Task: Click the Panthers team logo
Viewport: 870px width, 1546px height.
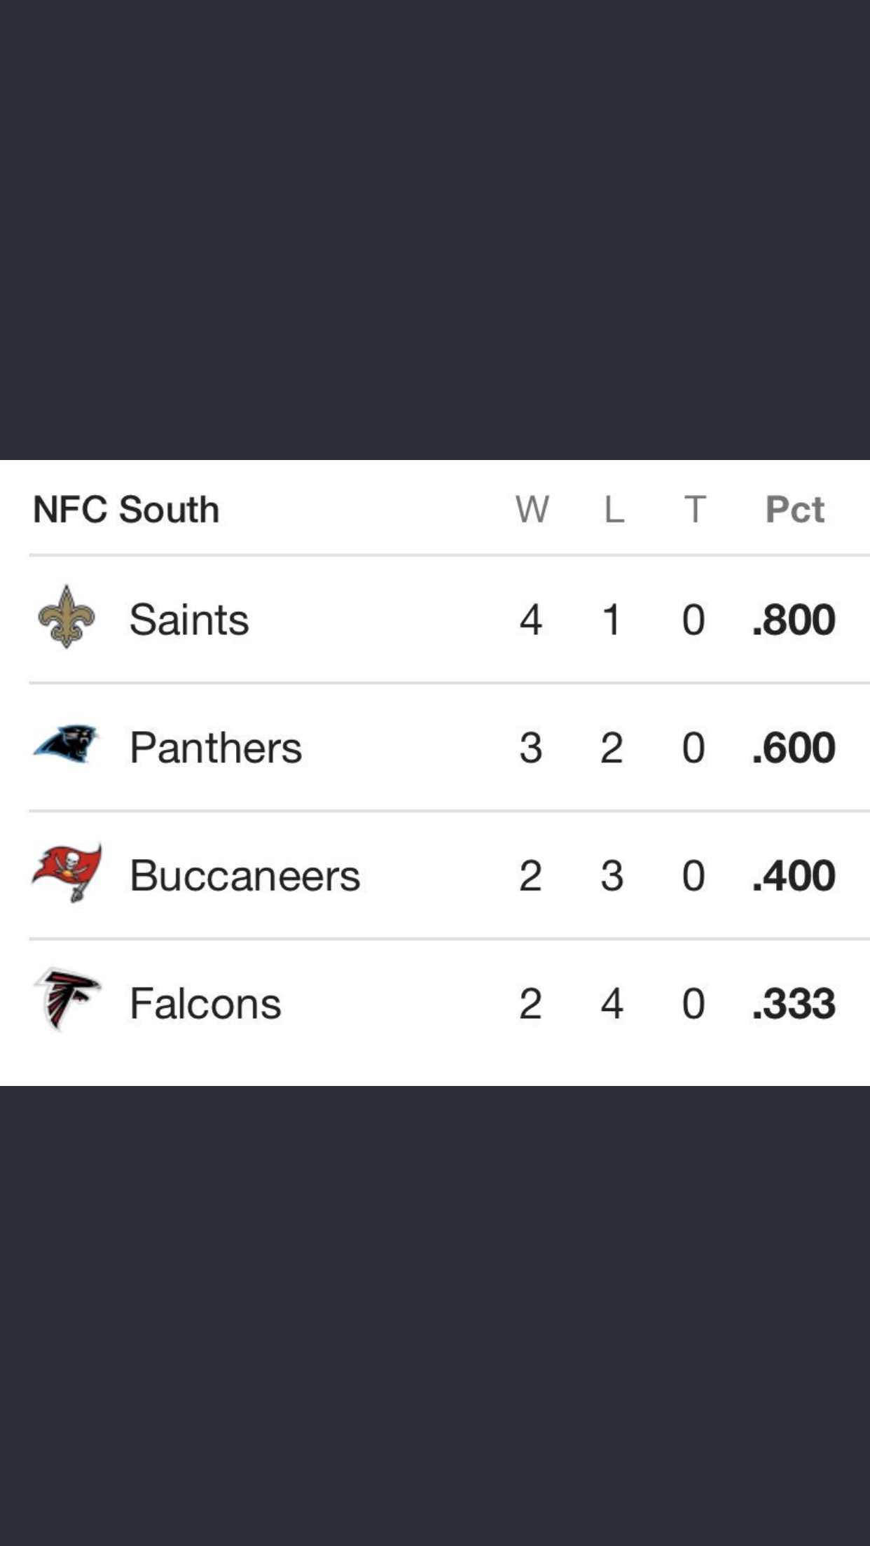Action: pos(67,744)
